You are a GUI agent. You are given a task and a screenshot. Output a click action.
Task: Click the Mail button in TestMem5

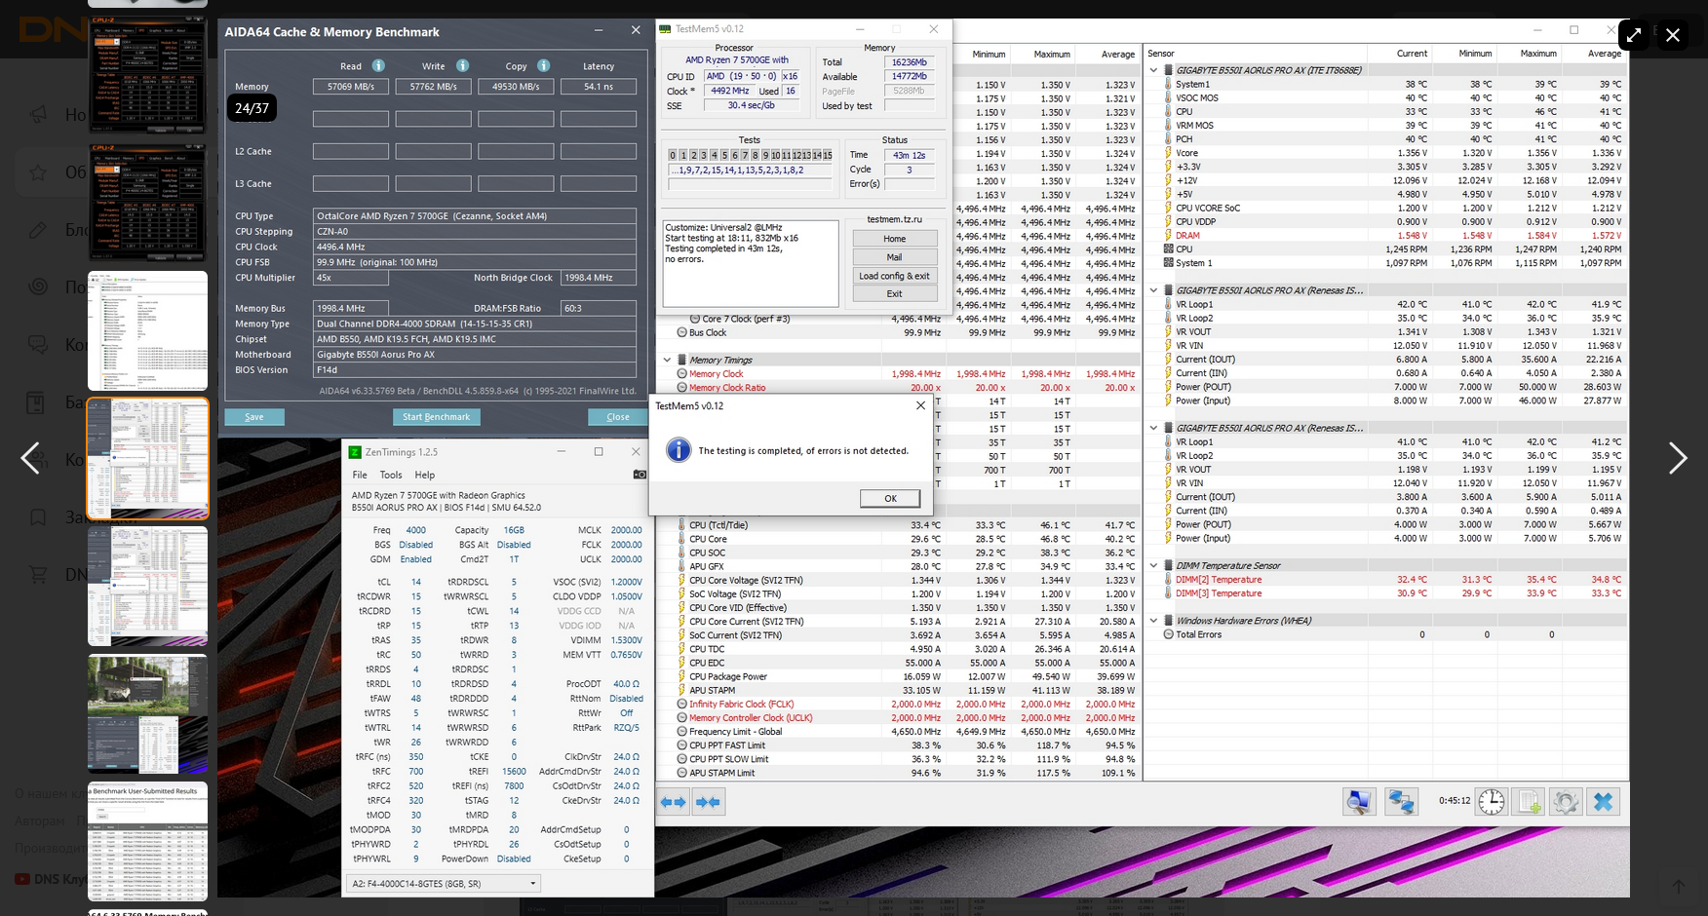pyautogui.click(x=895, y=257)
